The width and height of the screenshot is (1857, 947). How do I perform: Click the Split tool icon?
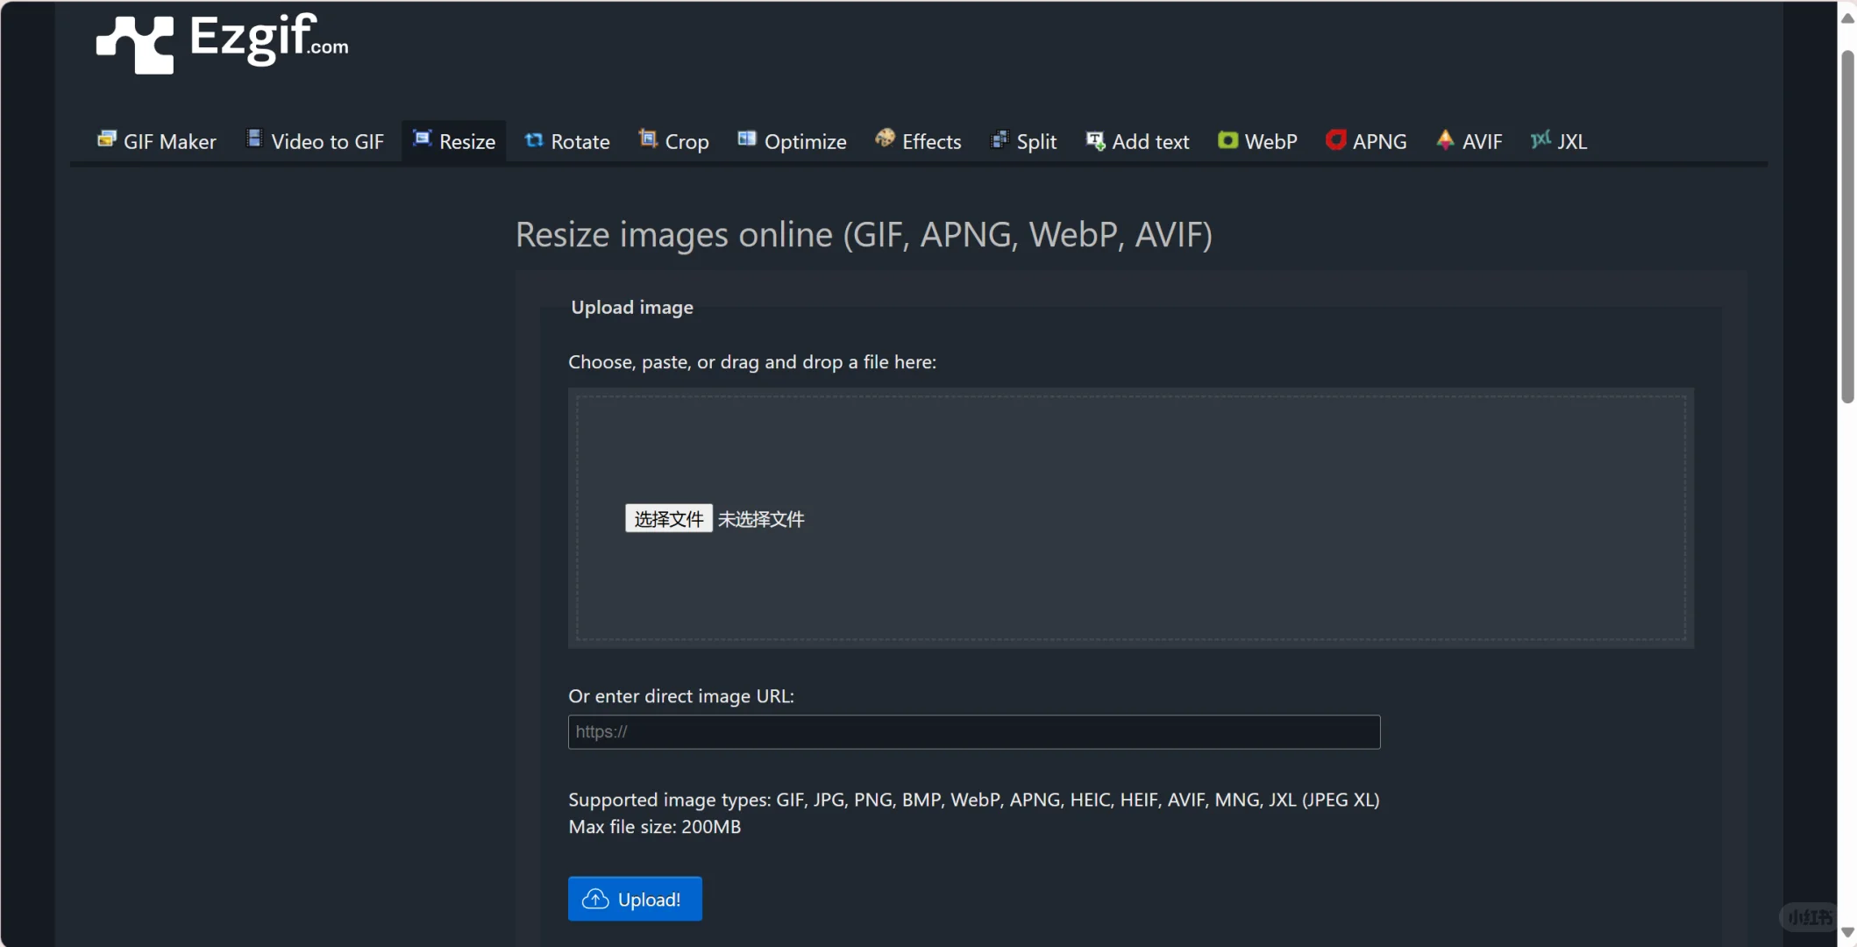[1000, 140]
